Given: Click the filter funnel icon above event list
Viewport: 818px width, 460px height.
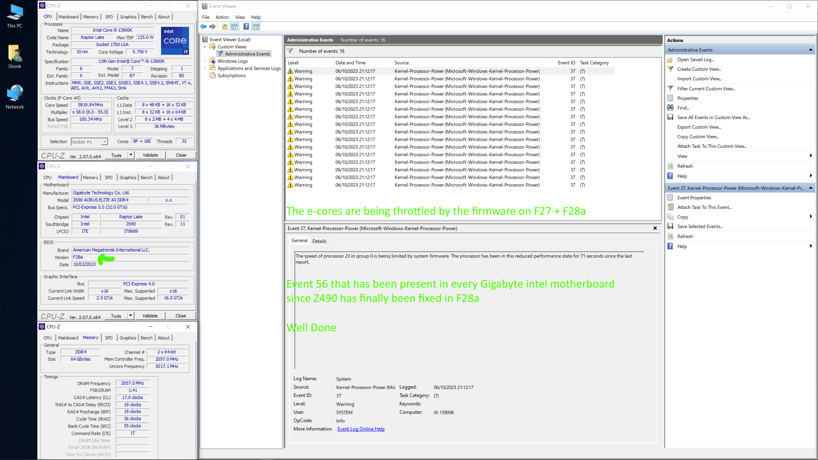Looking at the screenshot, I should [290, 51].
